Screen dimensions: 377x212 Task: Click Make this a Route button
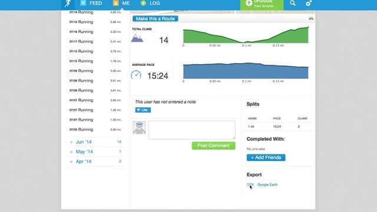(156, 19)
